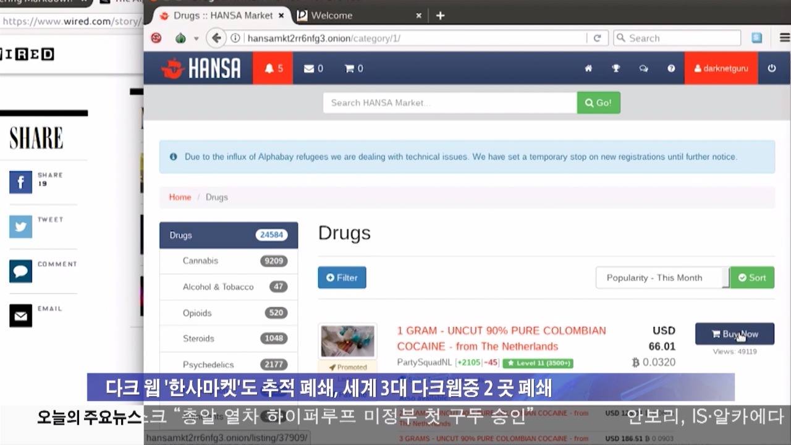
Task: Open the PartySquadNL vendor profile link
Action: [425, 362]
